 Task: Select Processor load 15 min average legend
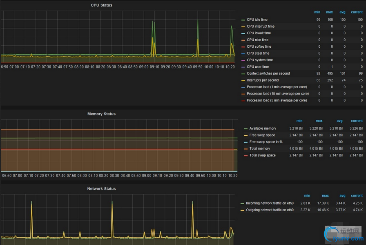pos(278,94)
